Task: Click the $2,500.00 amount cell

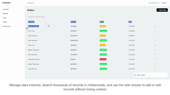Action: click(73, 31)
